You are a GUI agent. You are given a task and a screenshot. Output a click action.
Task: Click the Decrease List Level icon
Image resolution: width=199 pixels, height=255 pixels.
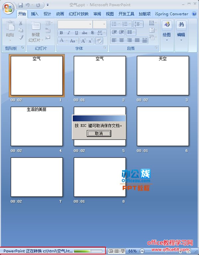(x=114, y=32)
